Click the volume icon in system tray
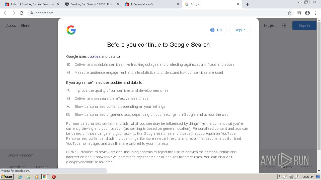 click(x=285, y=177)
